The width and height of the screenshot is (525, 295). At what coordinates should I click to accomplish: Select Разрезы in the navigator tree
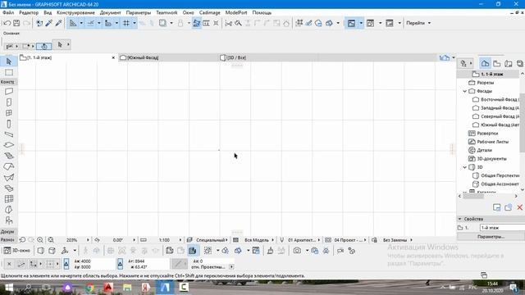[486, 83]
